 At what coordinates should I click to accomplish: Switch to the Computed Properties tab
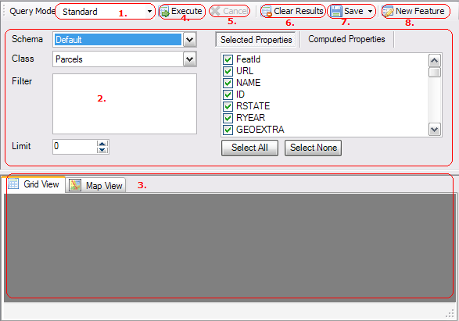coord(346,39)
